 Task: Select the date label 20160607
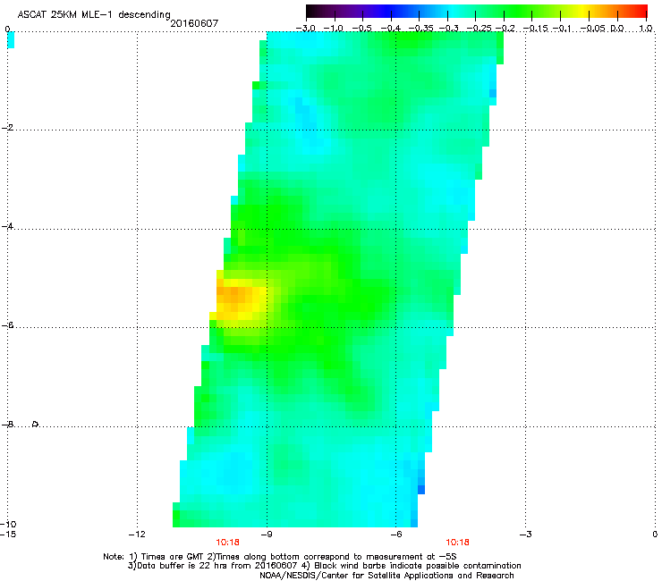pos(194,23)
